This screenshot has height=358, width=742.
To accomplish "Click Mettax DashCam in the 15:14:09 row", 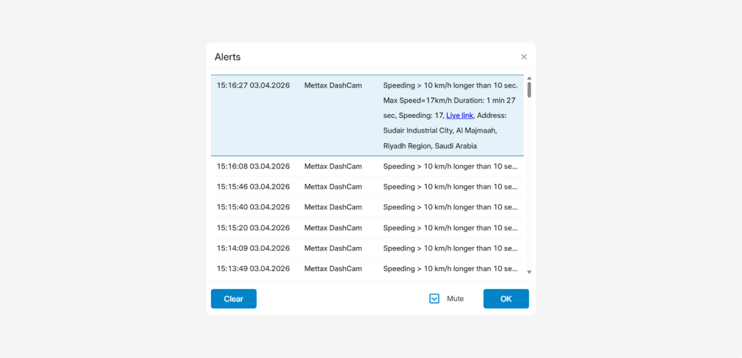I will 333,248.
